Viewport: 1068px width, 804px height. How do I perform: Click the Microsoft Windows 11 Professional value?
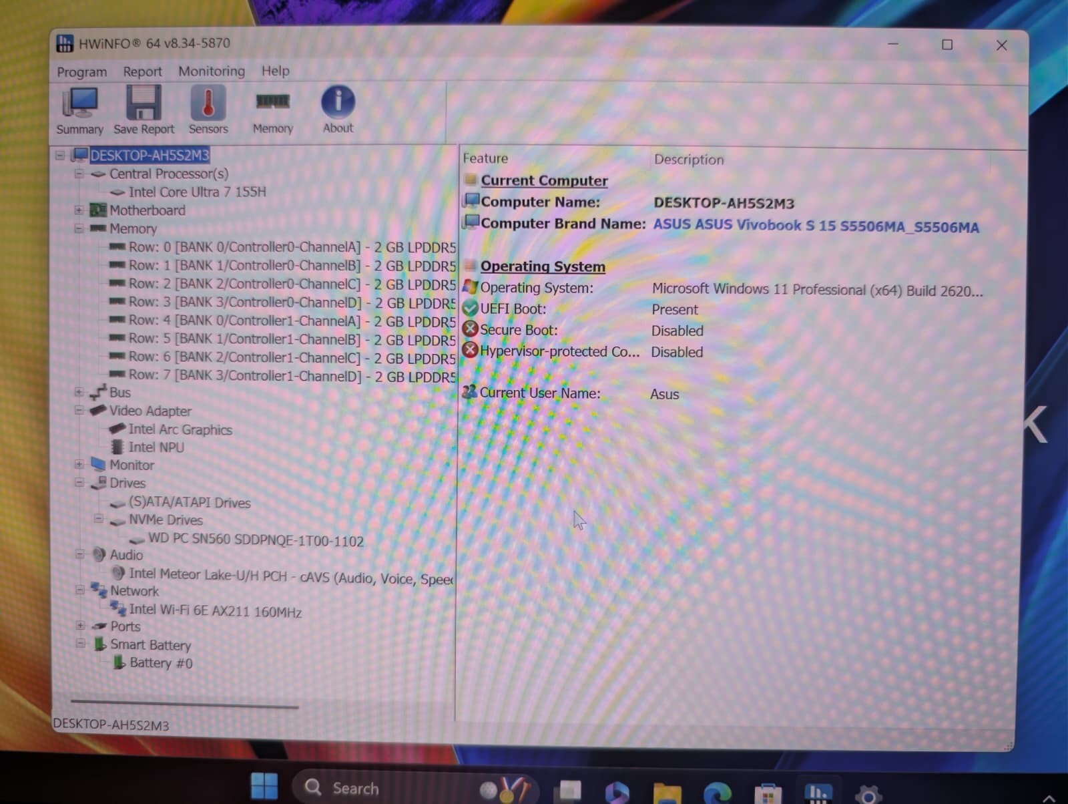817,290
